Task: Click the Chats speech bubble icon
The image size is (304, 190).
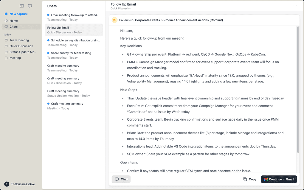Action: click(6, 27)
